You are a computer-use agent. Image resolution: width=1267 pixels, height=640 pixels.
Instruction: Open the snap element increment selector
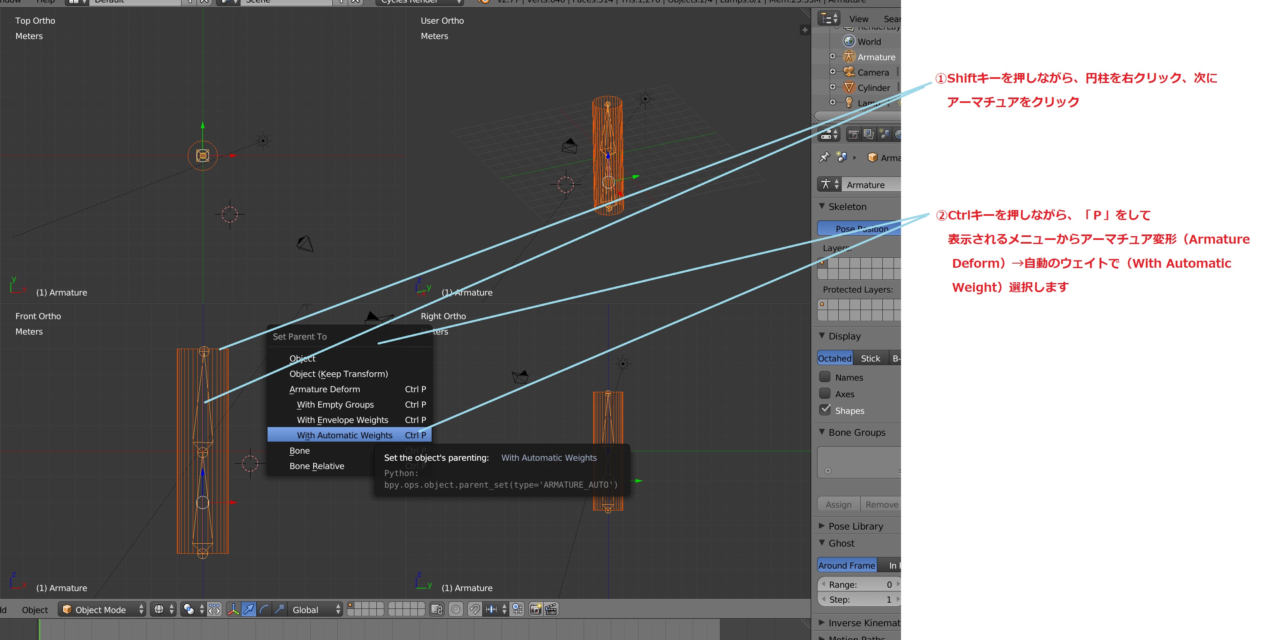[x=495, y=610]
